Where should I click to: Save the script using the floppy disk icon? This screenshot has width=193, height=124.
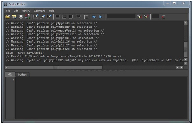pyautogui.click(x=21, y=17)
